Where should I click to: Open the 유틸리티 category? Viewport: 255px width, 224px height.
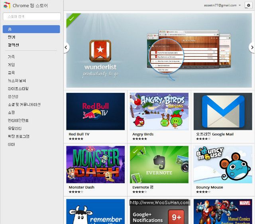(15, 128)
